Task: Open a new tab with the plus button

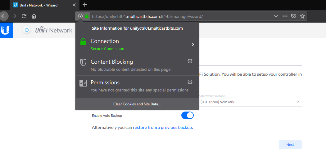Action: (x=85, y=5)
